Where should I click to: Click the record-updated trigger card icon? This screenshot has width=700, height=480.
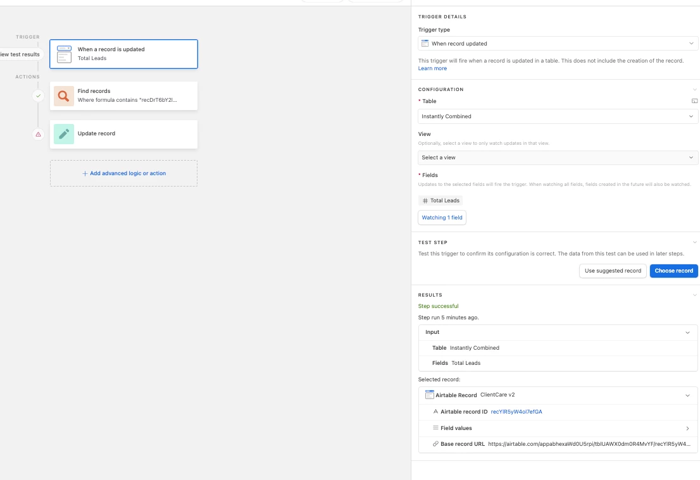65,54
